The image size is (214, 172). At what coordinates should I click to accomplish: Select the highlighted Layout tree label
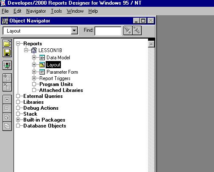pyautogui.click(x=53, y=65)
